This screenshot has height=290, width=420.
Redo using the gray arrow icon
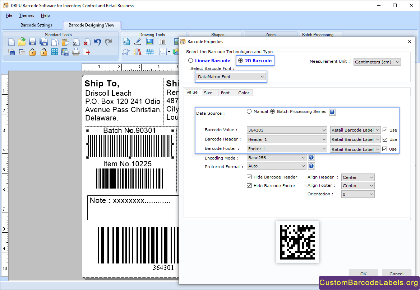click(x=108, y=42)
